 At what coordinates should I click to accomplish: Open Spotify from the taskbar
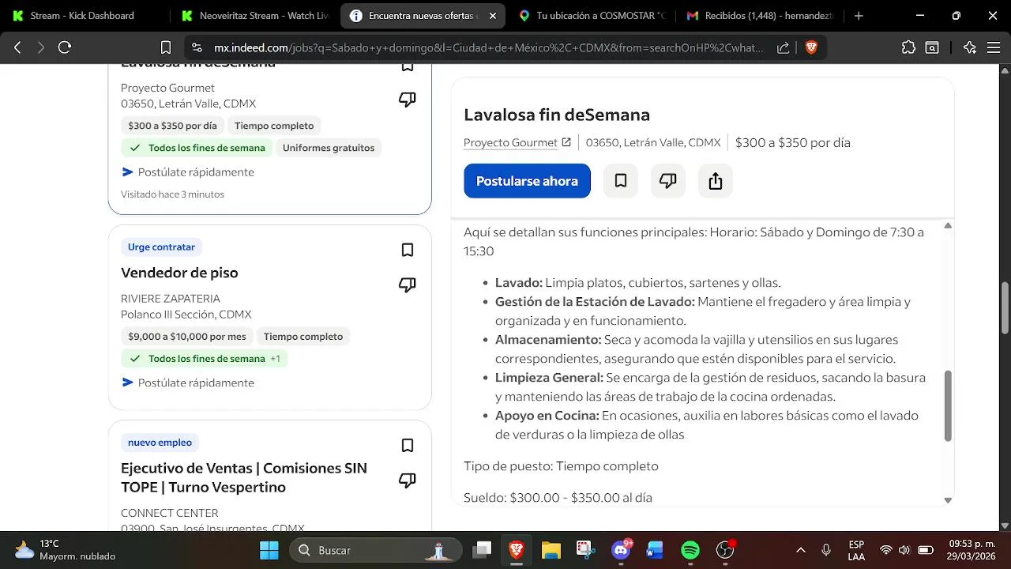point(690,550)
